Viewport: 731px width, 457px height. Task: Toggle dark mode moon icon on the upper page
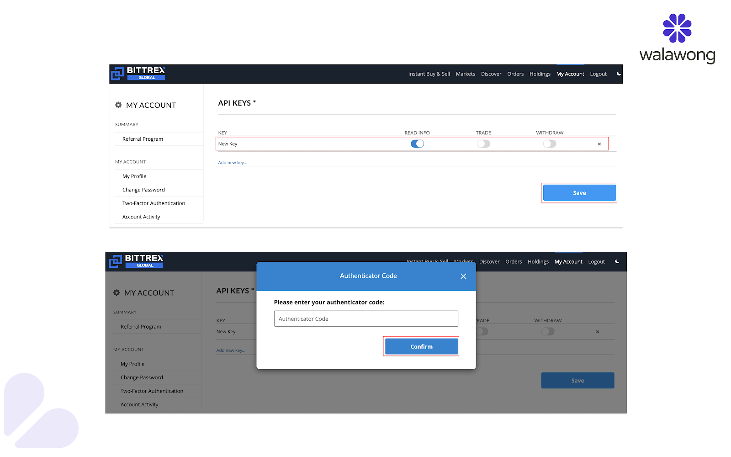[619, 74]
